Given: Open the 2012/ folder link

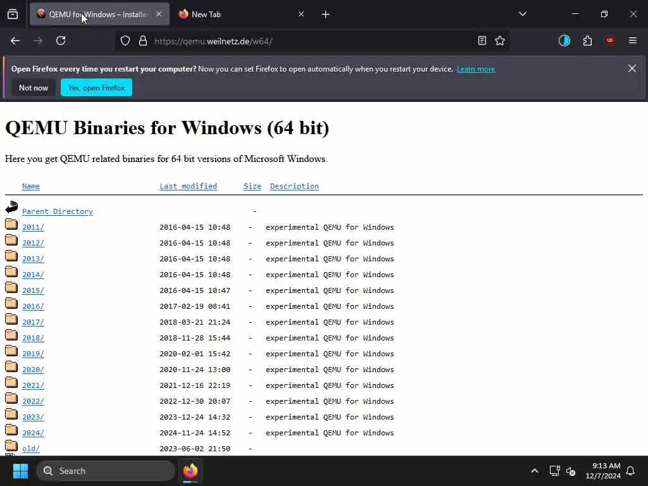Looking at the screenshot, I should click(33, 243).
